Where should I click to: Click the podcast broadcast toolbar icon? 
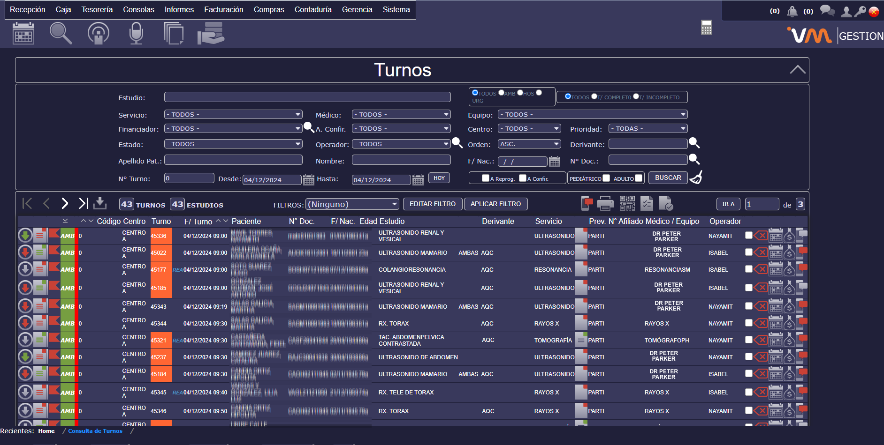point(99,33)
